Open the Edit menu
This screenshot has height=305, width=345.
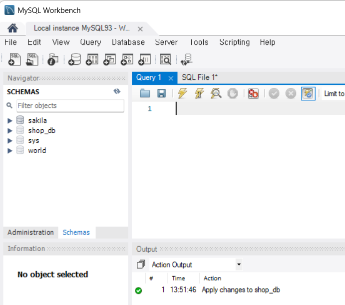coord(34,42)
